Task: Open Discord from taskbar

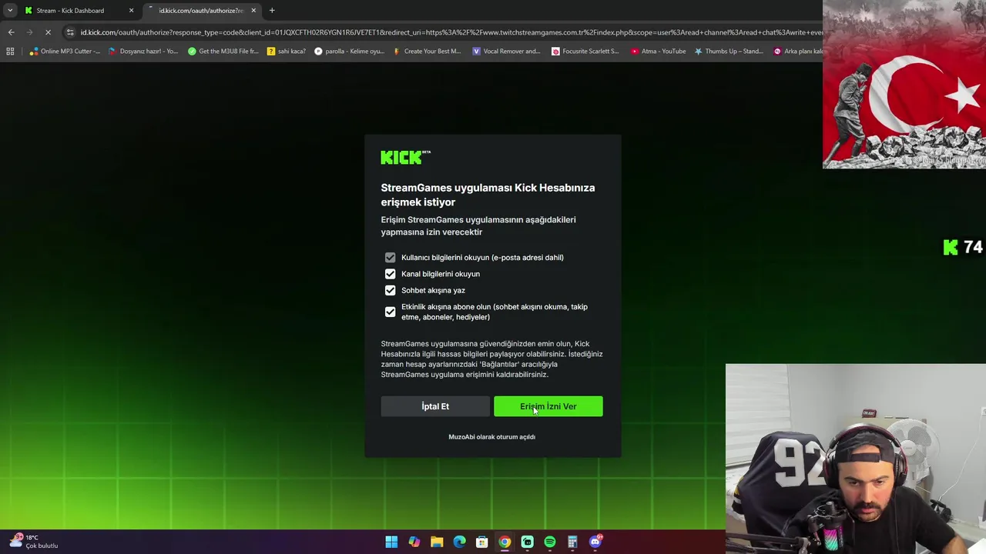Action: pyautogui.click(x=595, y=542)
